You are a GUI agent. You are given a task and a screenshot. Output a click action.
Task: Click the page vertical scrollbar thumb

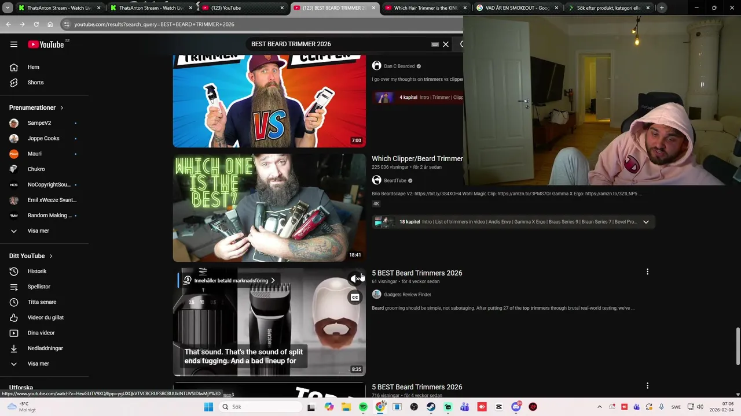738,347
